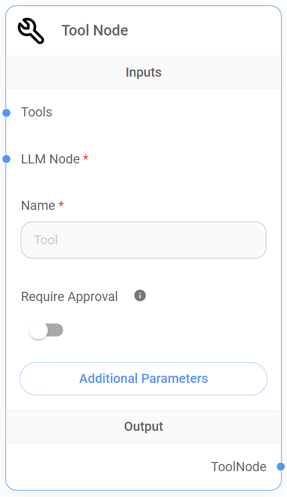Select the Inputs section header
Screen dimensions: 287x497
pyautogui.click(x=144, y=72)
